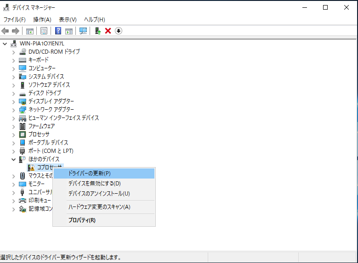Scan for hardware changes monitor icon
Screen dimensions: 358x263
pyautogui.click(x=83, y=31)
